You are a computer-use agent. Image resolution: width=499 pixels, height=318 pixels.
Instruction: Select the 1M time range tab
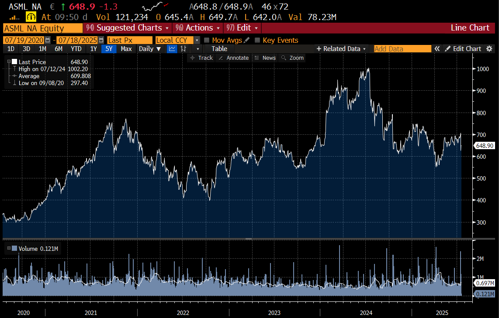[42, 49]
